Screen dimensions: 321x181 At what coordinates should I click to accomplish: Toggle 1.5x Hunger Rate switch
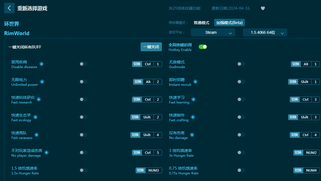coord(84,170)
